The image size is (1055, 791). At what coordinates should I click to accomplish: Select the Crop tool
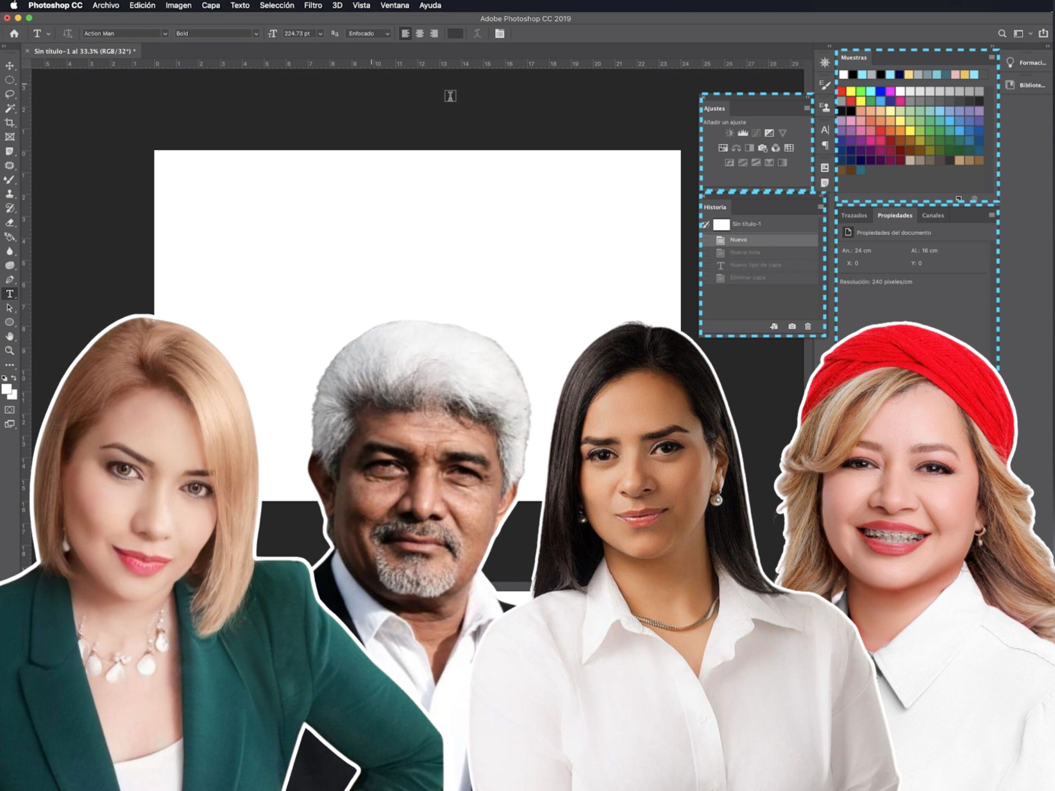click(9, 122)
